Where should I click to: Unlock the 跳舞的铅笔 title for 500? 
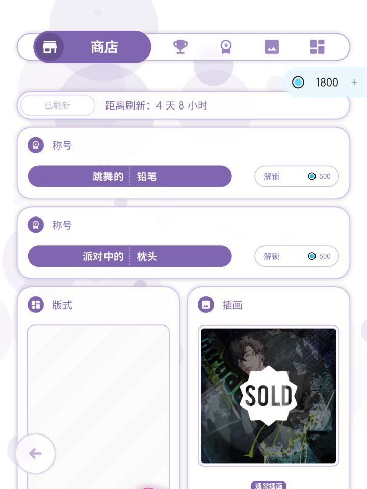pos(297,177)
